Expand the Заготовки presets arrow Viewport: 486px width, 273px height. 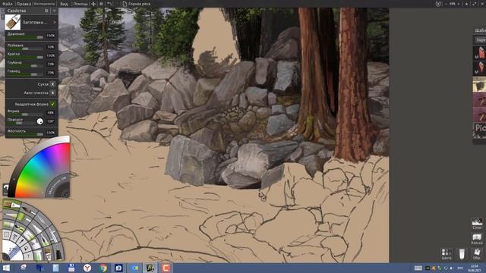tap(55, 22)
